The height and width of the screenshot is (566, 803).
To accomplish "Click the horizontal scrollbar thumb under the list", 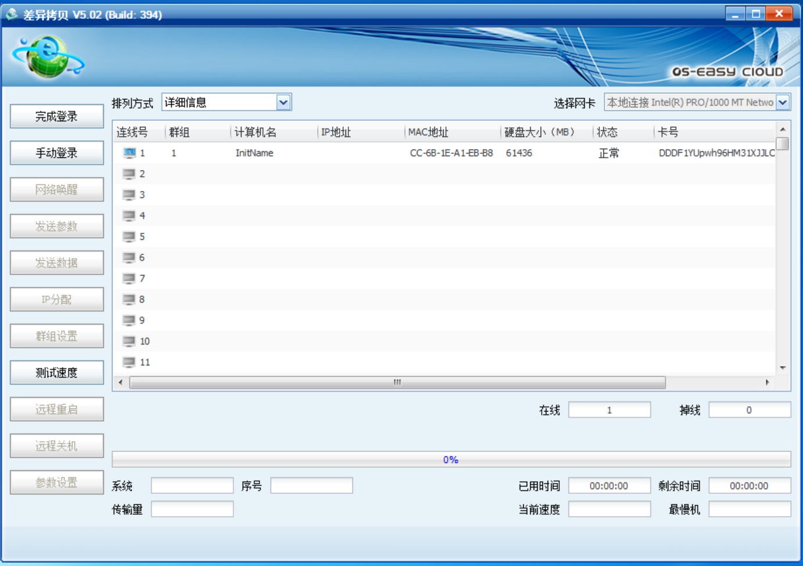I will [397, 382].
